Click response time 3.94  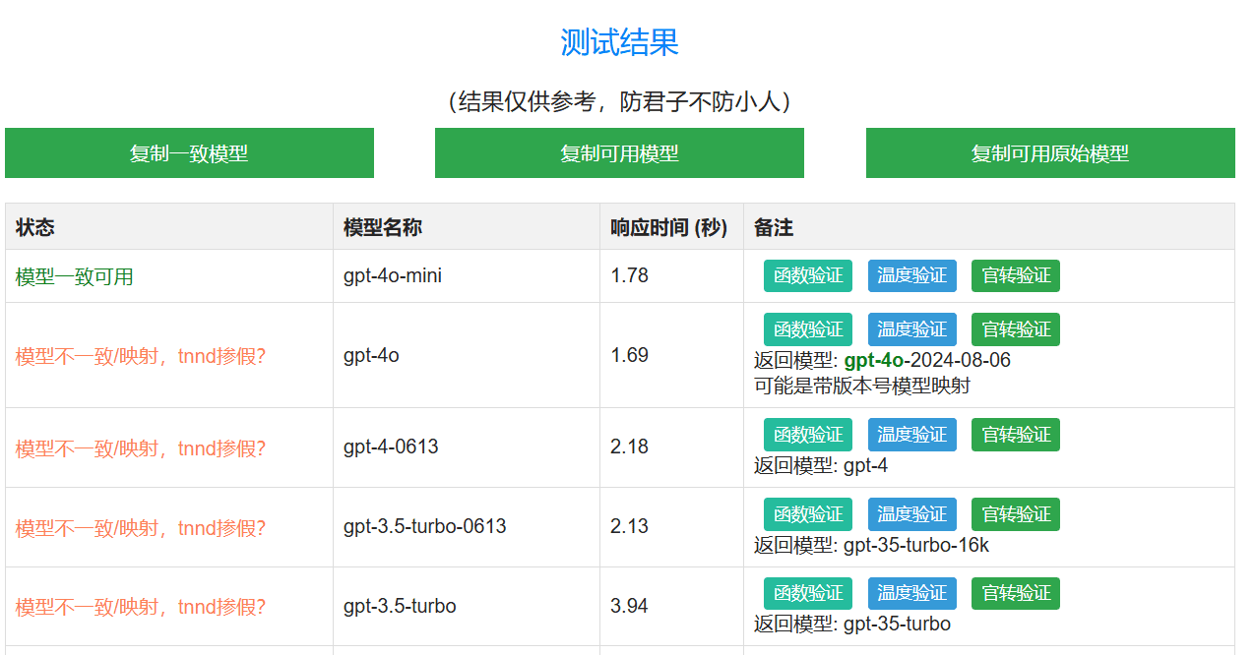point(630,606)
